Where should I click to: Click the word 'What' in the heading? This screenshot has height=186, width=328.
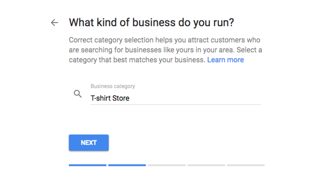81,22
